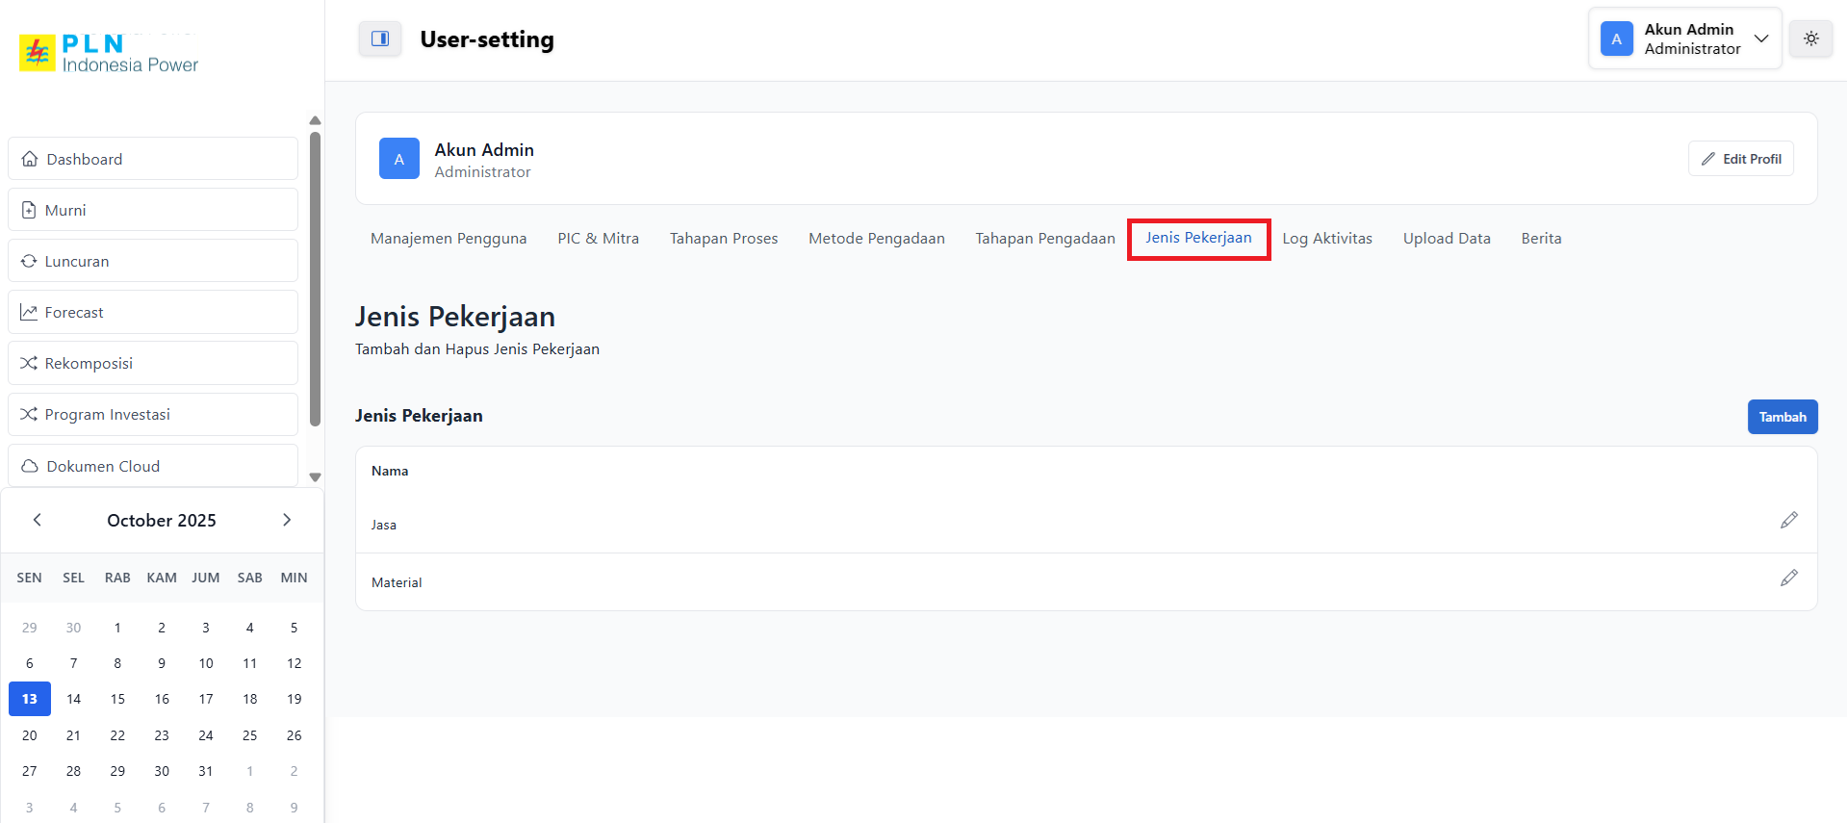Switch to the Log Aktivitas tab
Screen dimensions: 1847x823
(1326, 239)
